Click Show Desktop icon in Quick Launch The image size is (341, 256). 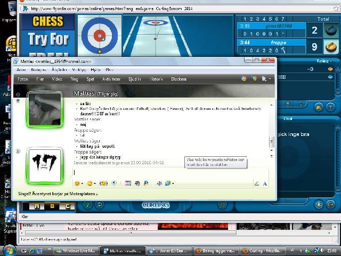click(39, 251)
